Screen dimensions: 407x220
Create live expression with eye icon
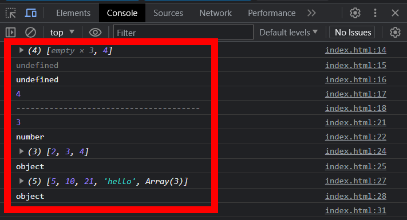point(95,33)
